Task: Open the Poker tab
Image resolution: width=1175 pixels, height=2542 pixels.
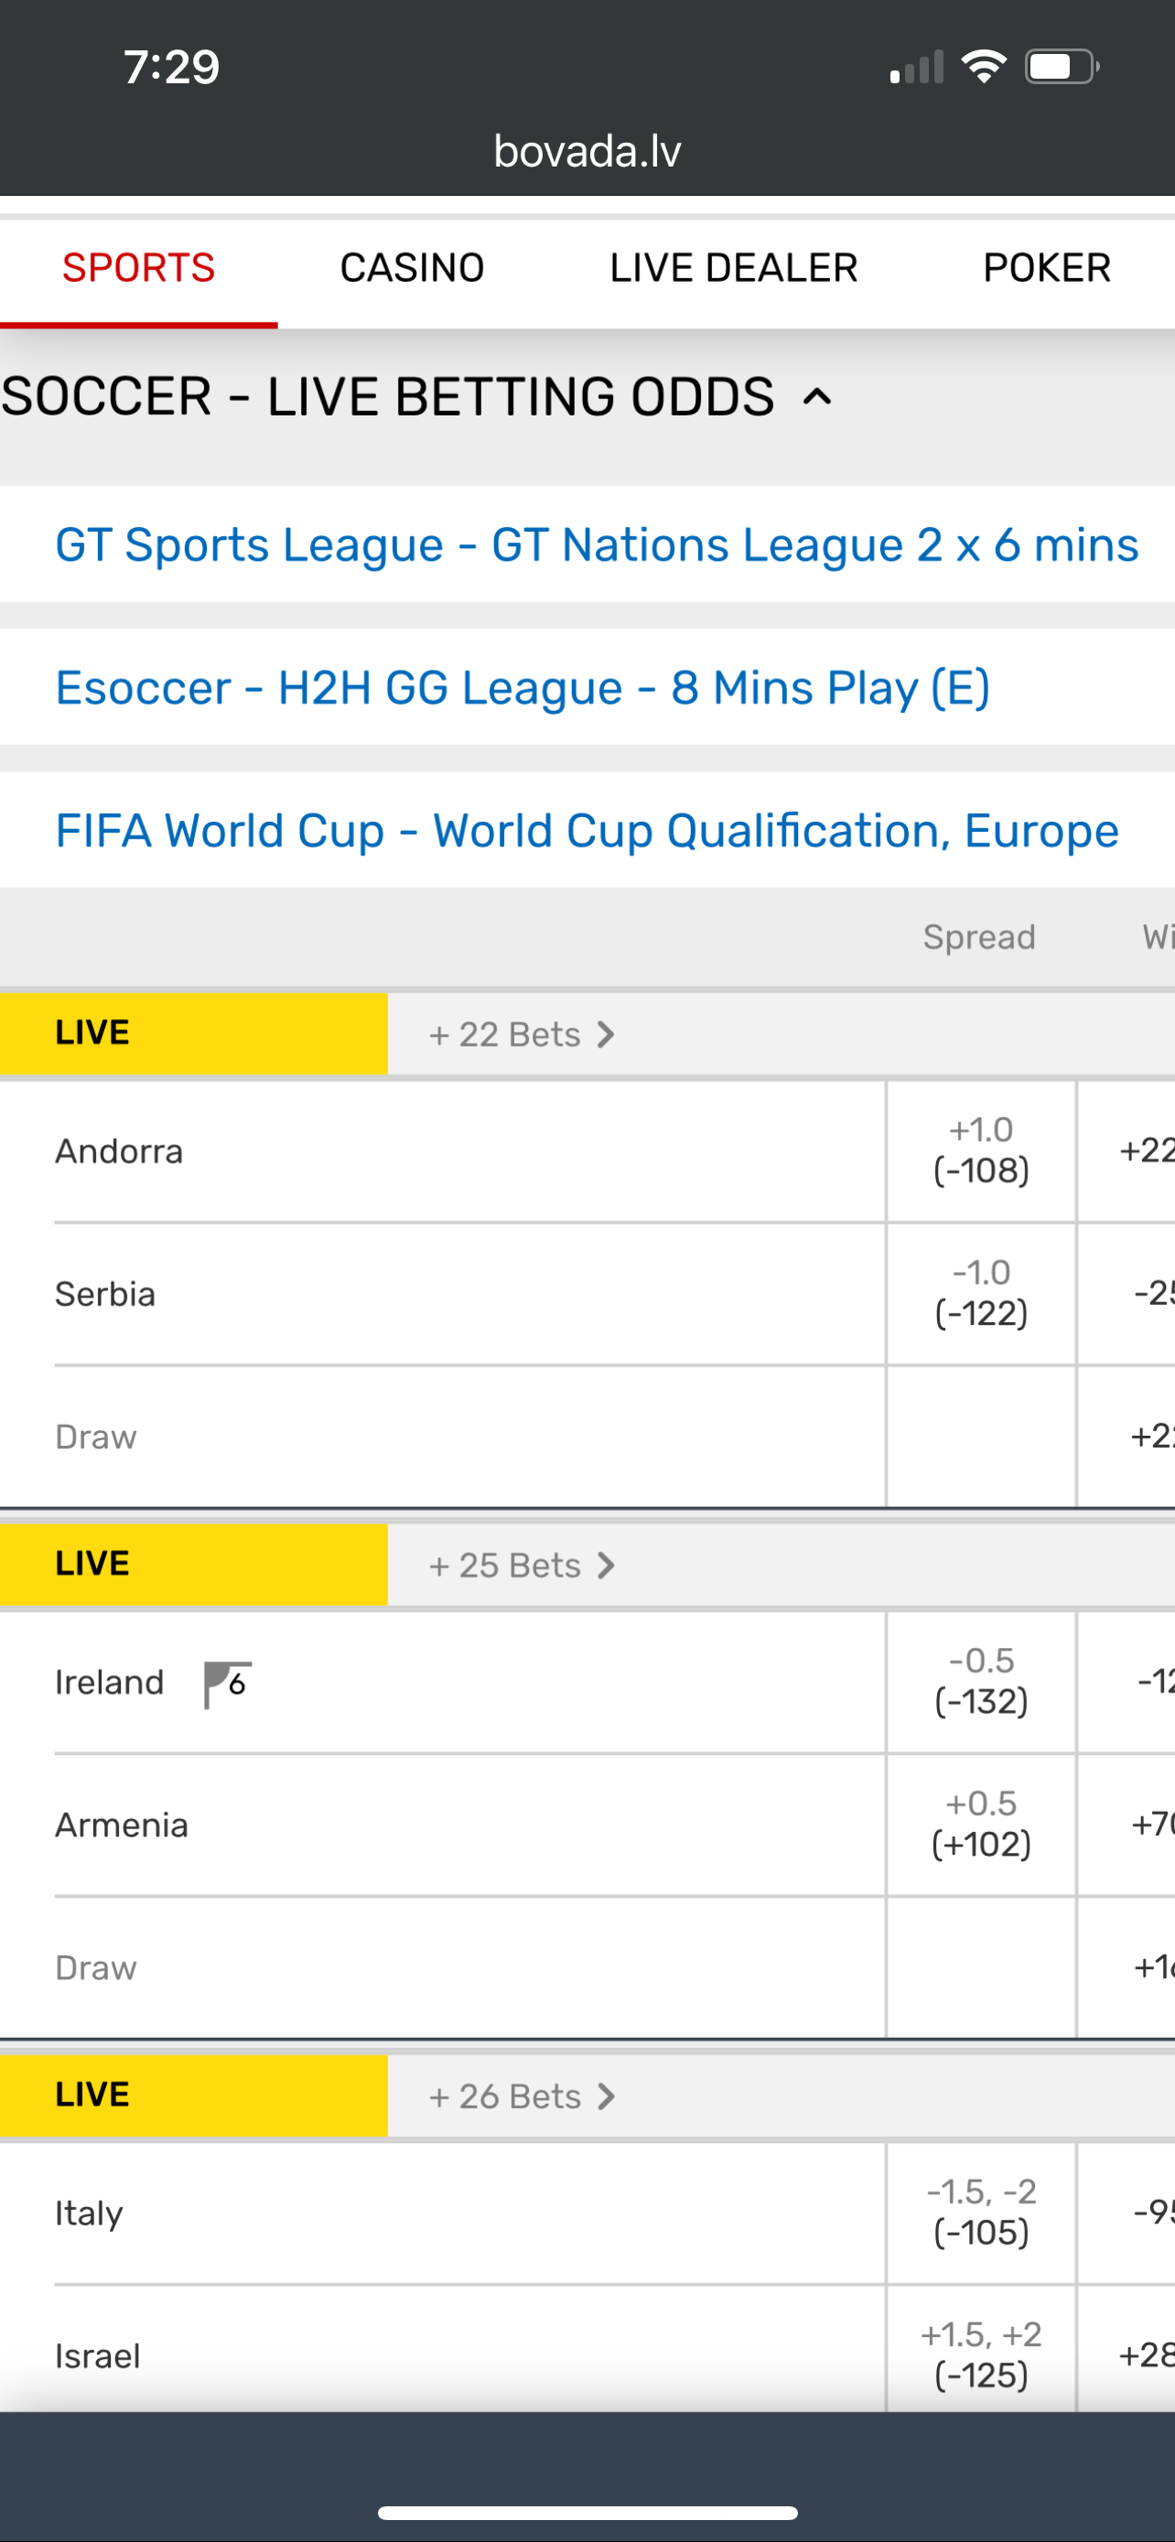Action: point(1046,268)
